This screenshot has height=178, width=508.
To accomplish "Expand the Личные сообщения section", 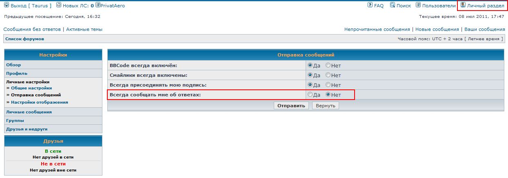I will pyautogui.click(x=29, y=112).
